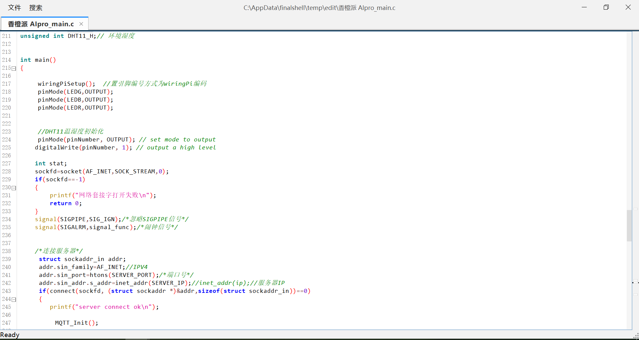Screen dimensions: 639x340
Task: Collapse the connect block fold at line 244
Action: click(14, 299)
